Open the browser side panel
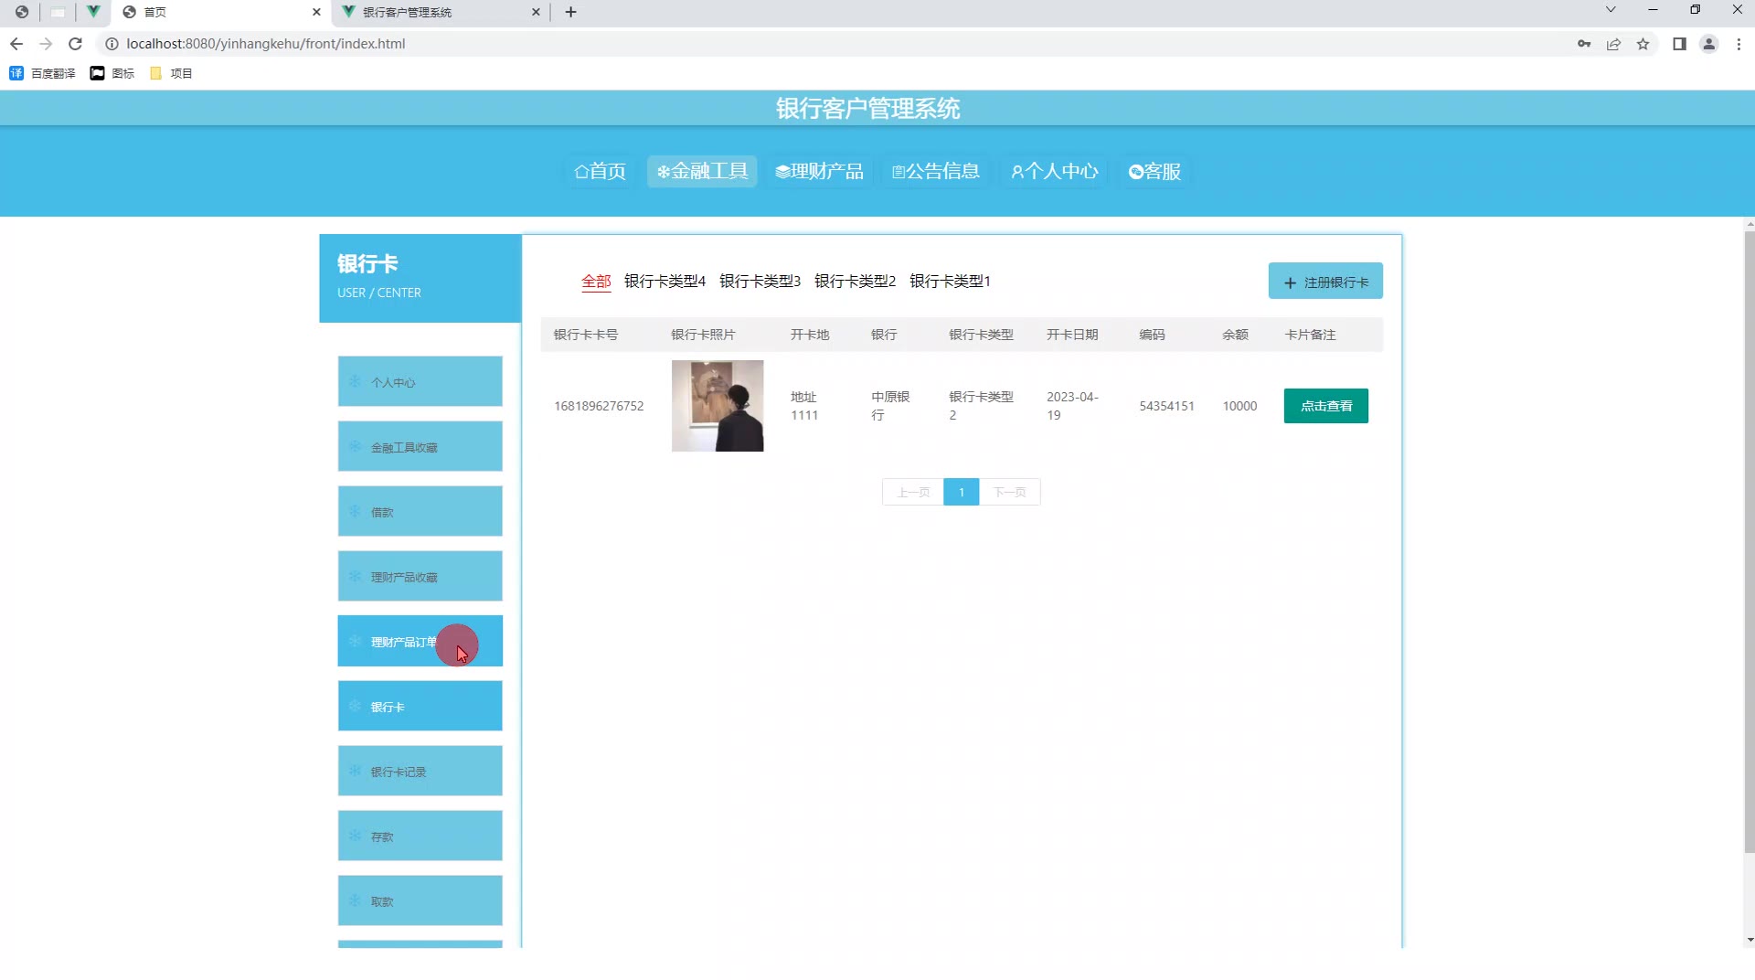1755x980 pixels. point(1679,44)
